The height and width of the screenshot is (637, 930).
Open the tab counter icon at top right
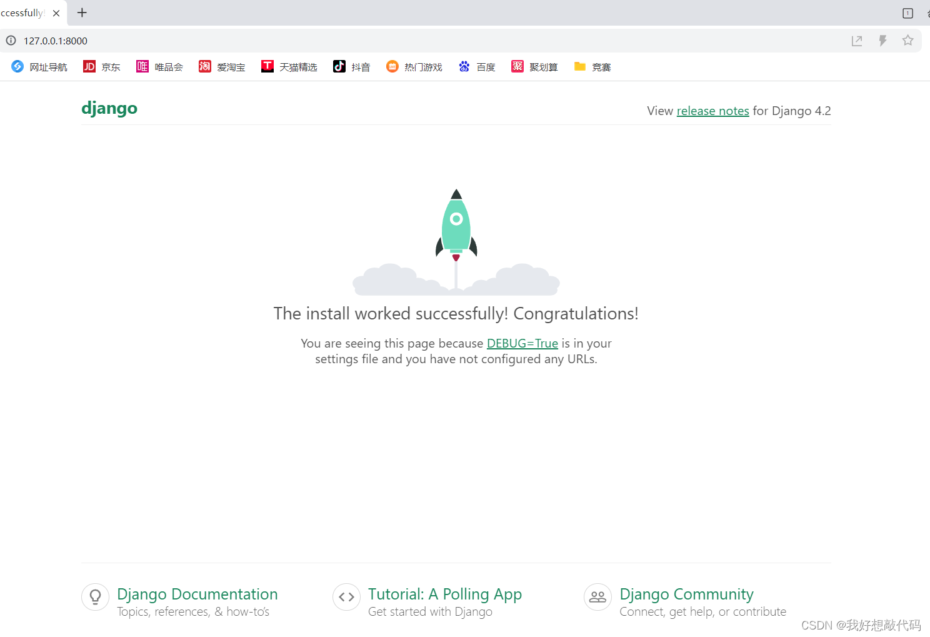pyautogui.click(x=907, y=13)
